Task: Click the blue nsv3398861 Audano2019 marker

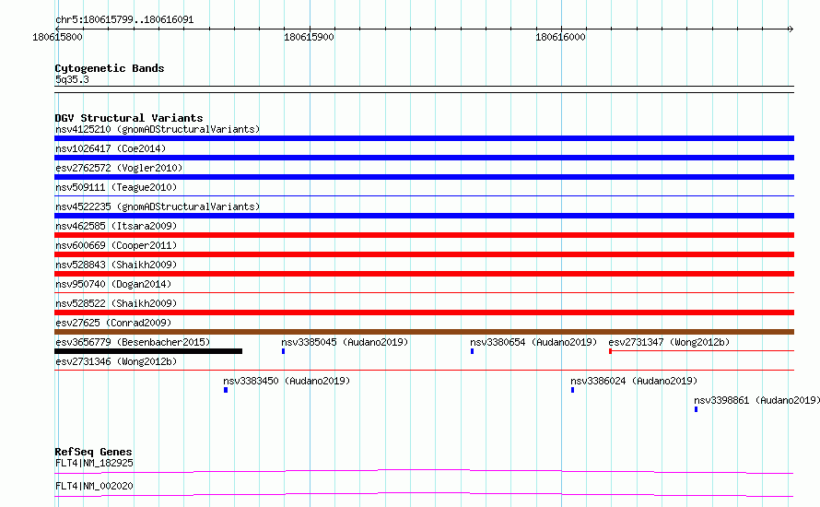Action: 696,409
